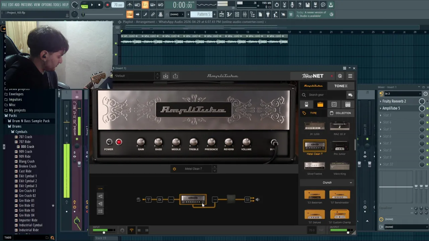Open the FILE menu
The height and width of the screenshot is (241, 429).
click(x=4, y=5)
